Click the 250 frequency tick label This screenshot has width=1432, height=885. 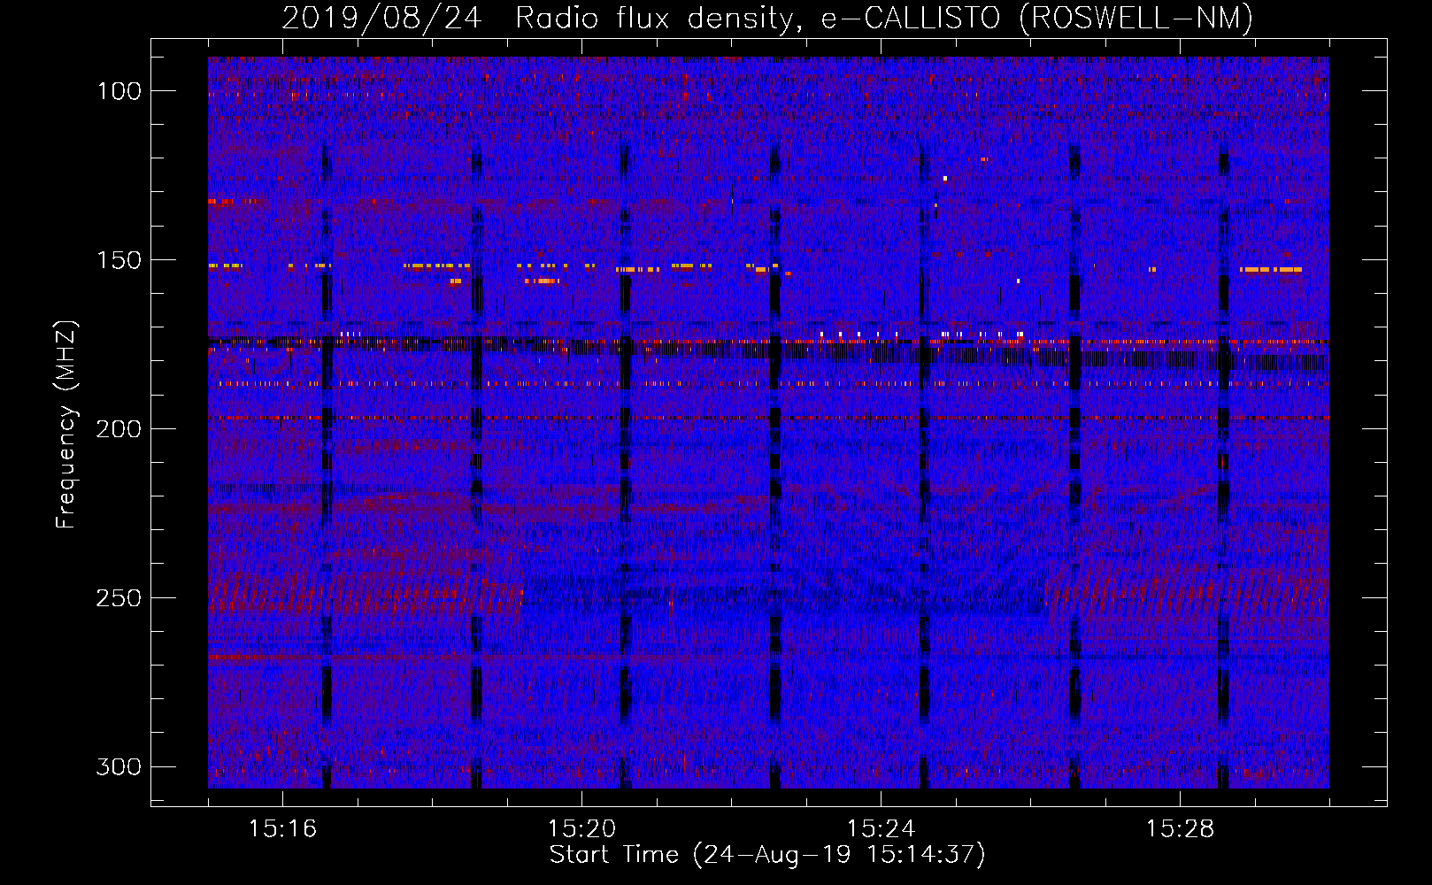119,598
